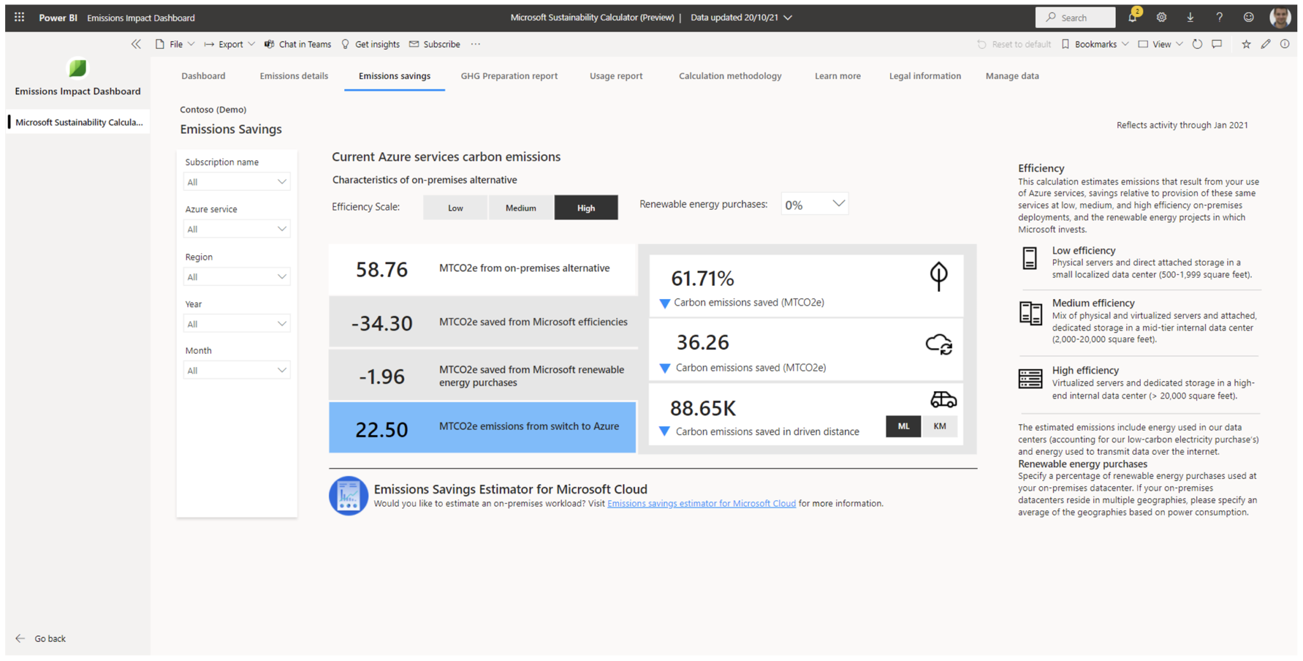This screenshot has width=1303, height=661.
Task: Click the more options ellipsis in toolbar
Action: (x=476, y=44)
